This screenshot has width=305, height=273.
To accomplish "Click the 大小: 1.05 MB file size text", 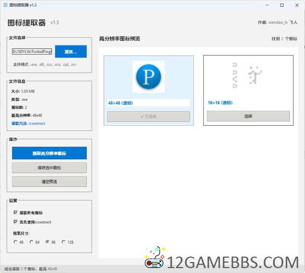I will tap(23, 91).
